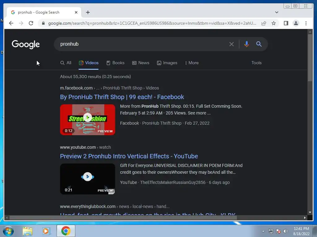Click 'About 55,300 results' text

95,77
